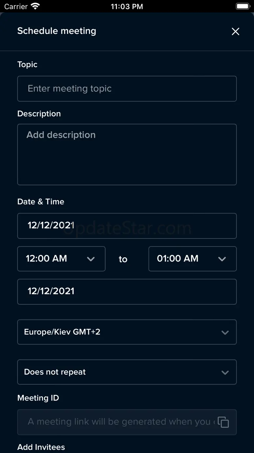Viewport: 254px width, 453px height.
Task: Tap the 11:03 PM clock
Action: point(127,7)
